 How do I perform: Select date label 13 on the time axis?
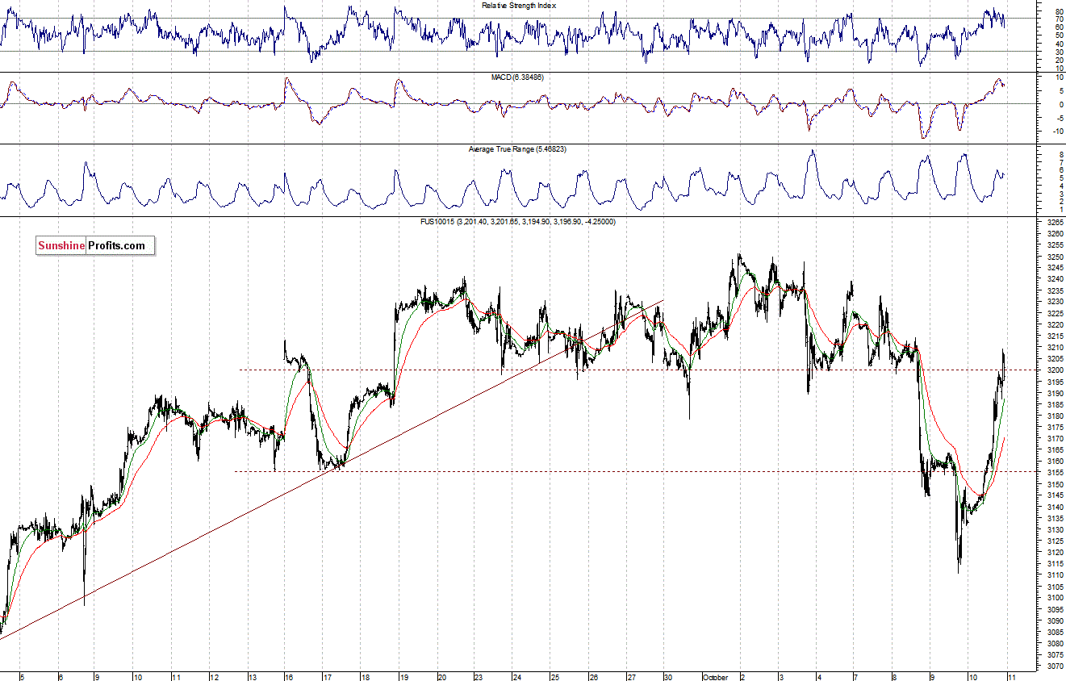point(252,676)
